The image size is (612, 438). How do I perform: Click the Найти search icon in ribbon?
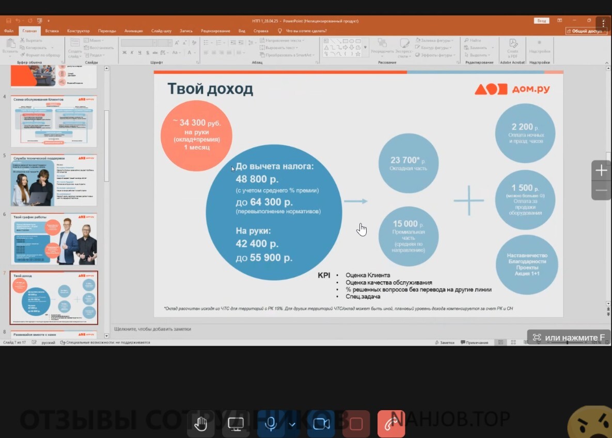click(466, 40)
